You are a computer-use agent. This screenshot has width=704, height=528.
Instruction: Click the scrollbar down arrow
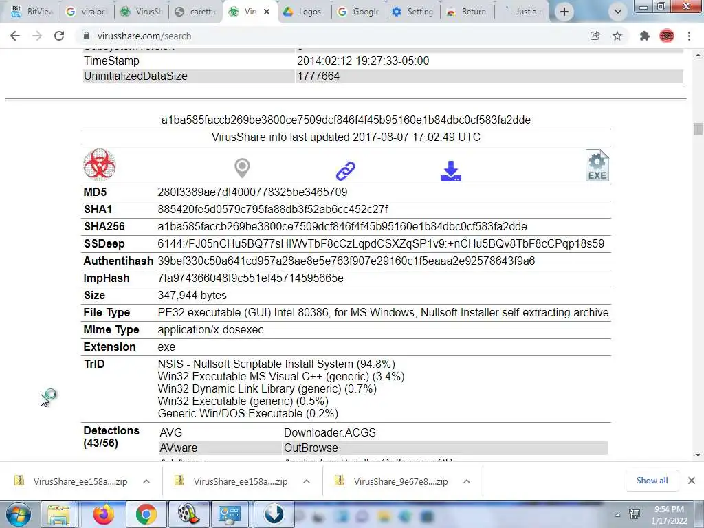click(x=698, y=455)
